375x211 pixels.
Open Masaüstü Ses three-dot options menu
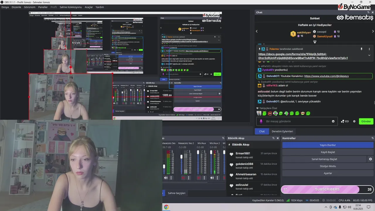click(171, 178)
